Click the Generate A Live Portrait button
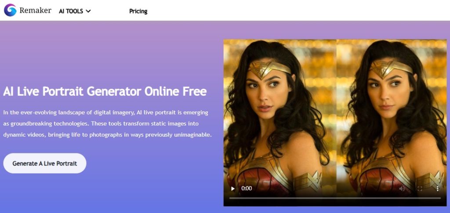 point(45,163)
